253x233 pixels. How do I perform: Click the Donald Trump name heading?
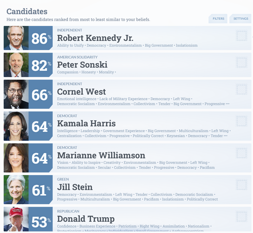[86, 219]
